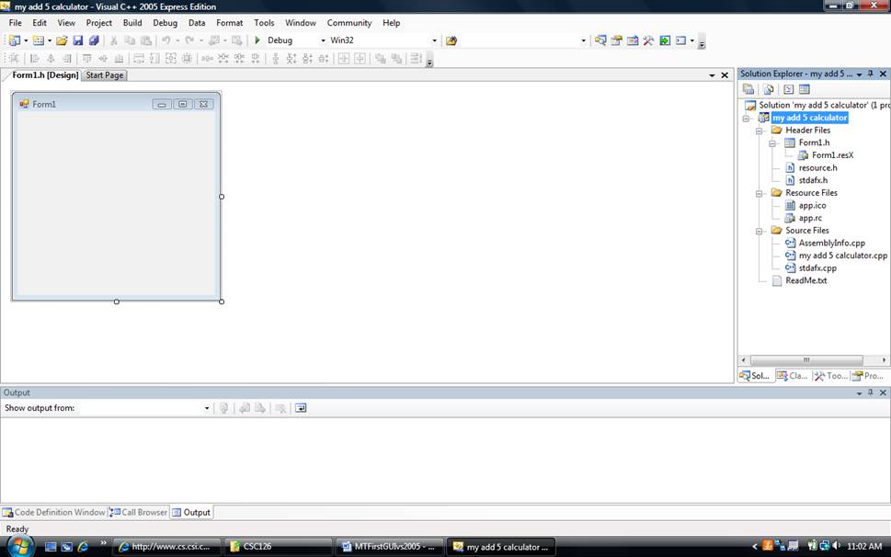Viewport: 891px width, 557px height.
Task: Open the Build menu
Action: [x=132, y=23]
